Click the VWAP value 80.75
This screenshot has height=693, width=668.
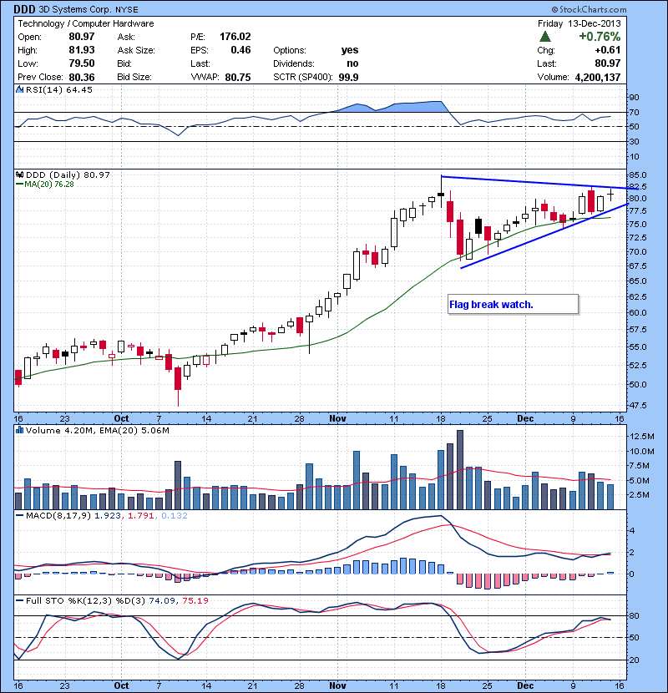pyautogui.click(x=238, y=78)
